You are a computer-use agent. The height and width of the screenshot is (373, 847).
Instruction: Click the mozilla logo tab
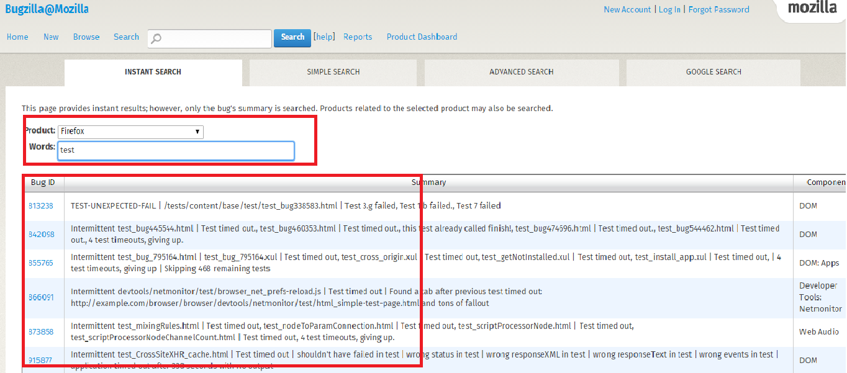pyautogui.click(x=812, y=9)
